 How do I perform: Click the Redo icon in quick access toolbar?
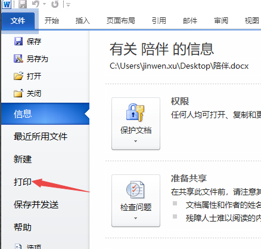coord(55,4)
